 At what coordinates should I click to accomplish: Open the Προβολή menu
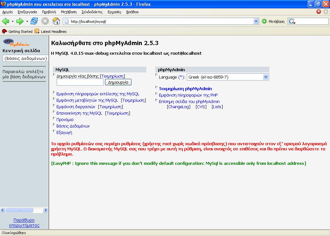[x=49, y=12]
